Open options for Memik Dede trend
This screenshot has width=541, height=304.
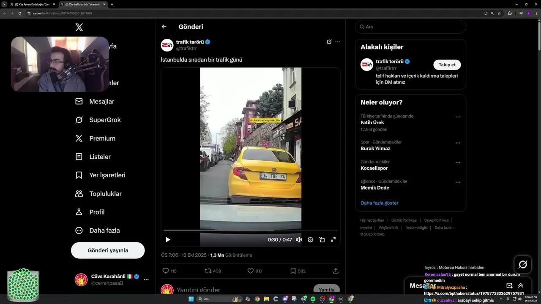[458, 182]
